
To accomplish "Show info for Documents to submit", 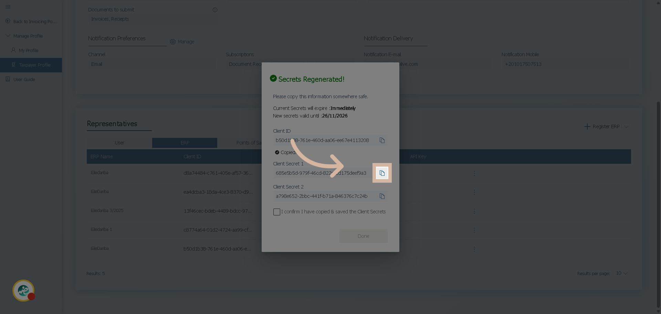I will point(215,10).
